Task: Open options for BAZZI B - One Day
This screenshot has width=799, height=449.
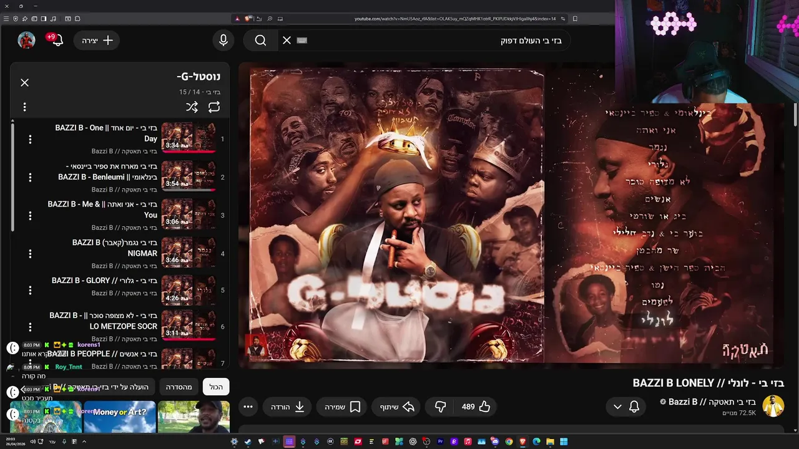Action: 30,139
